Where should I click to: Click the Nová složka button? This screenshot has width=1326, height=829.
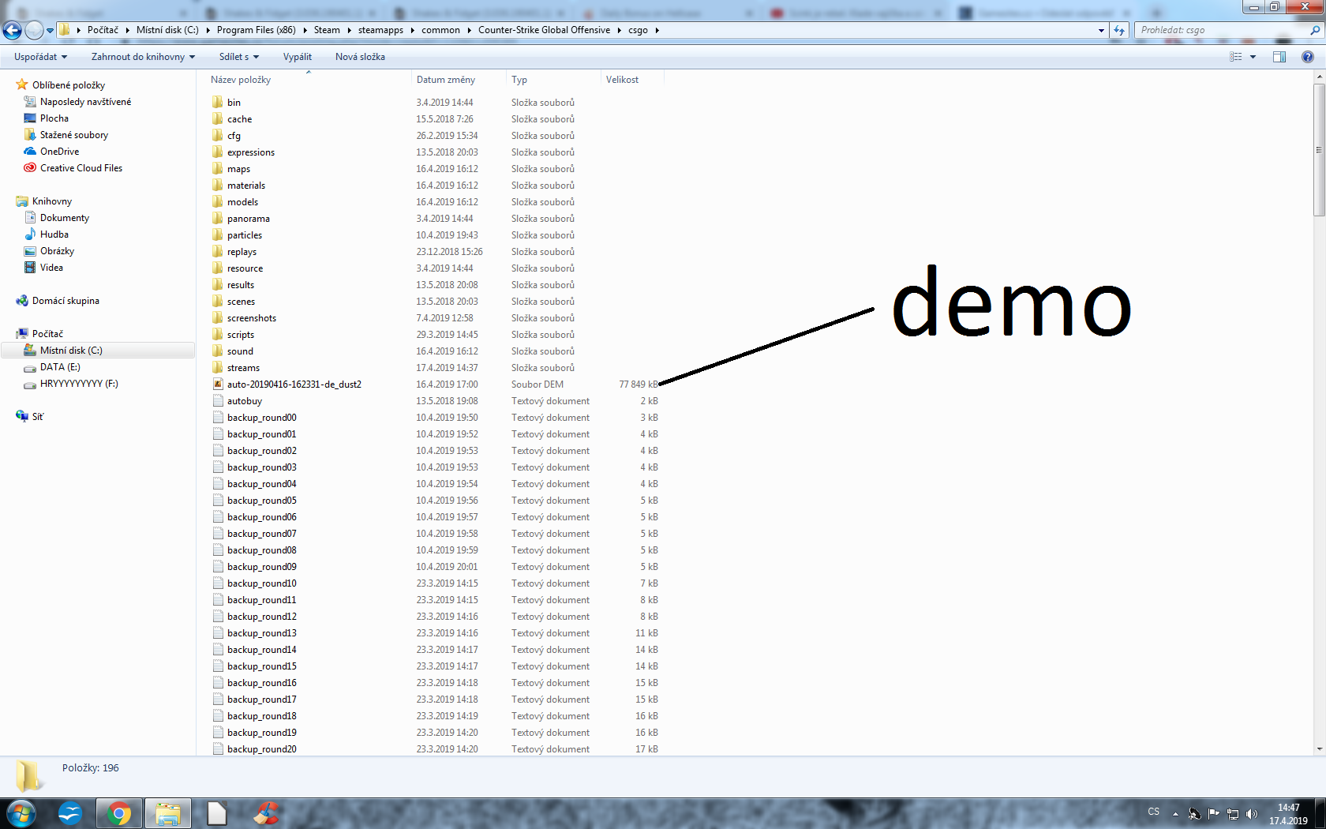[360, 57]
